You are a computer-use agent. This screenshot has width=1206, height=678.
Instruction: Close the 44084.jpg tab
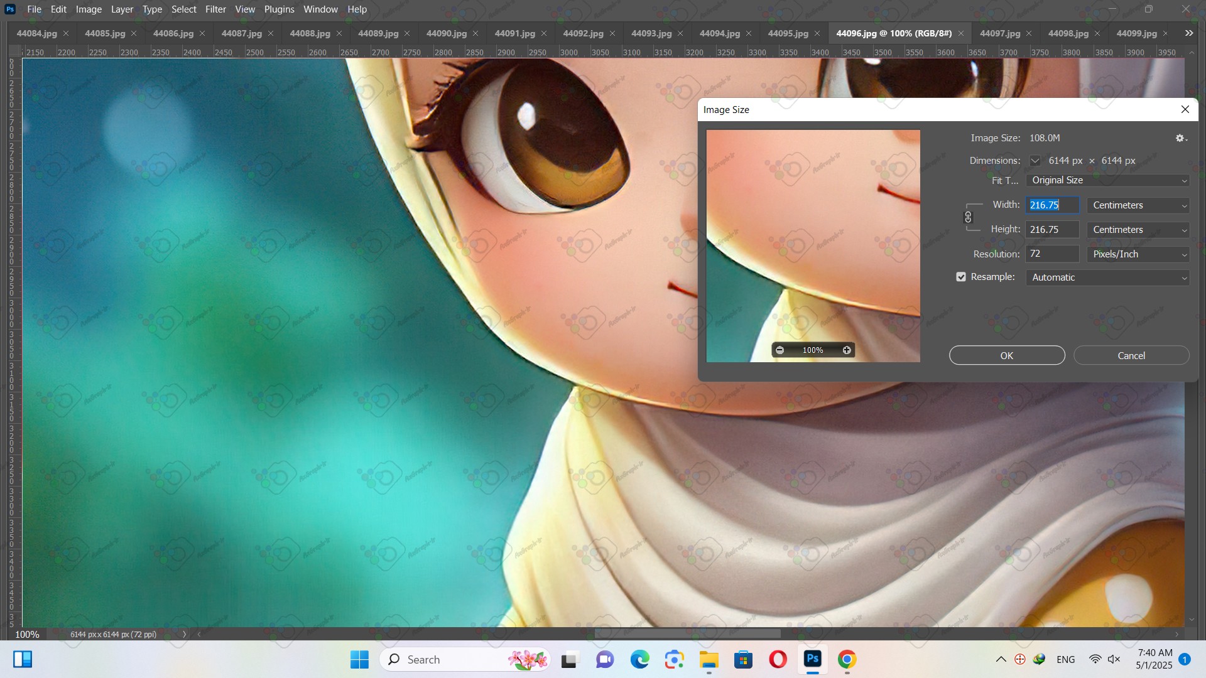66,33
